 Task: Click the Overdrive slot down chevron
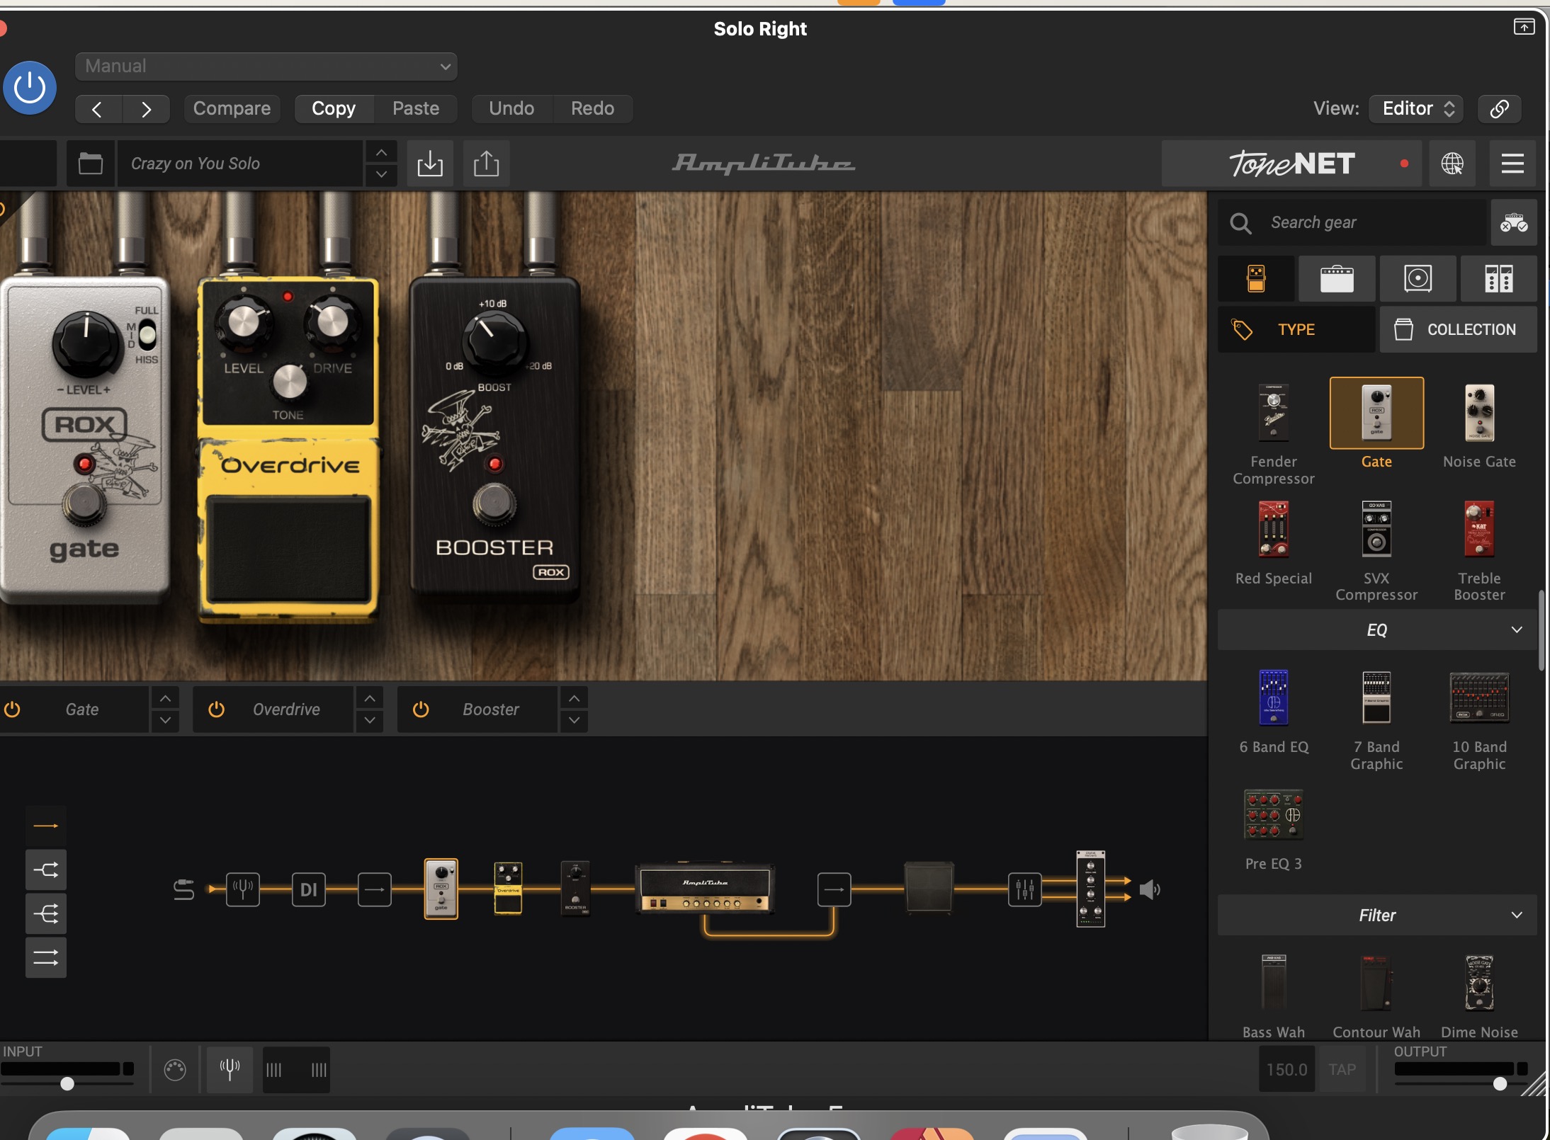(x=370, y=720)
